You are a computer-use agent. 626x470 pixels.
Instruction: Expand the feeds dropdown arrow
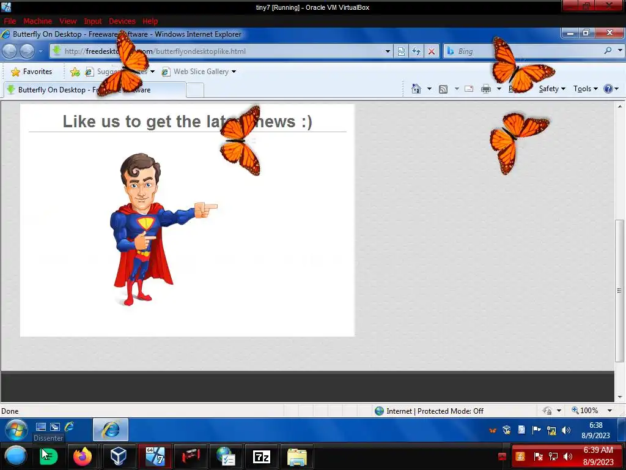(456, 89)
